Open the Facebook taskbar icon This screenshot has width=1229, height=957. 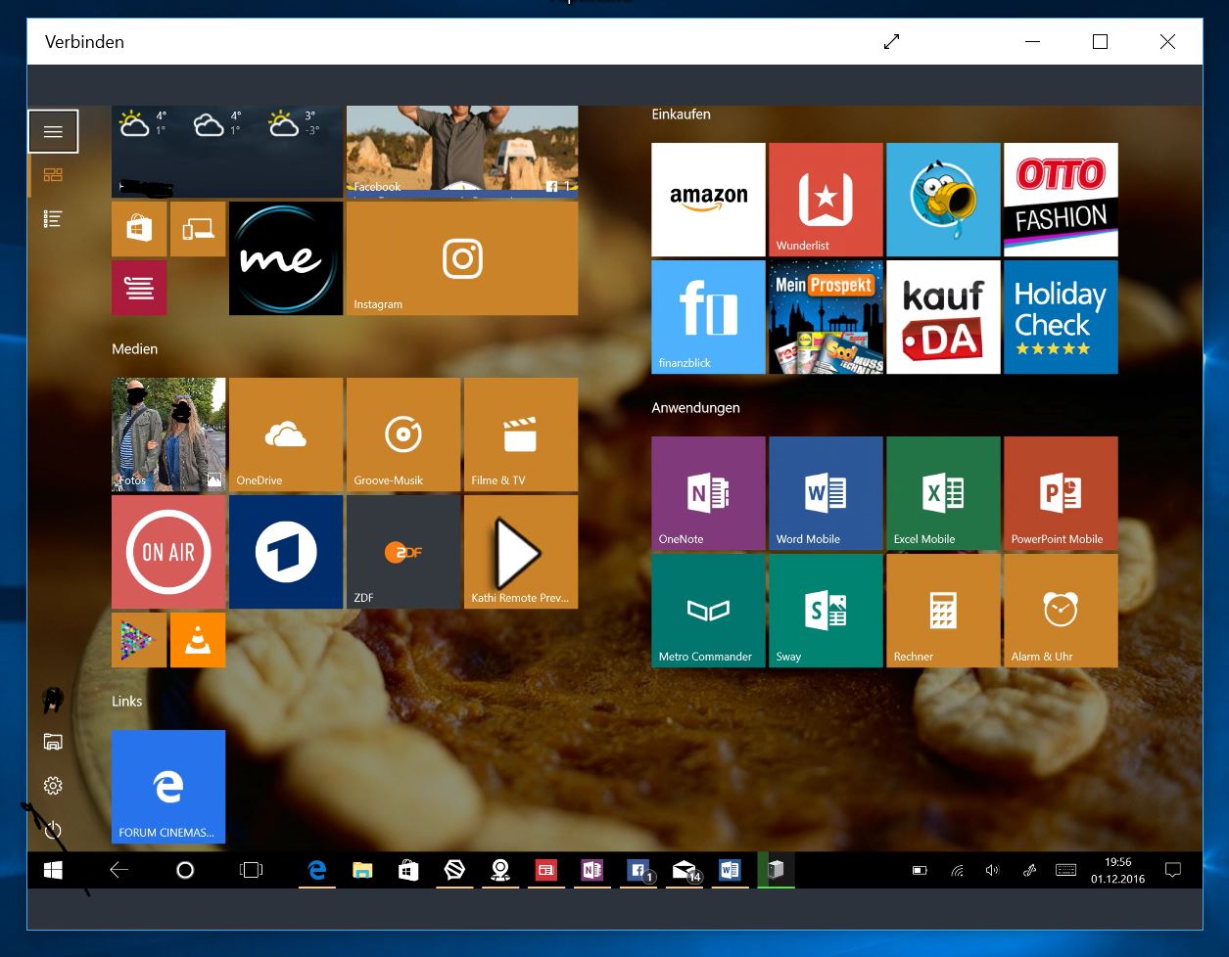[638, 870]
